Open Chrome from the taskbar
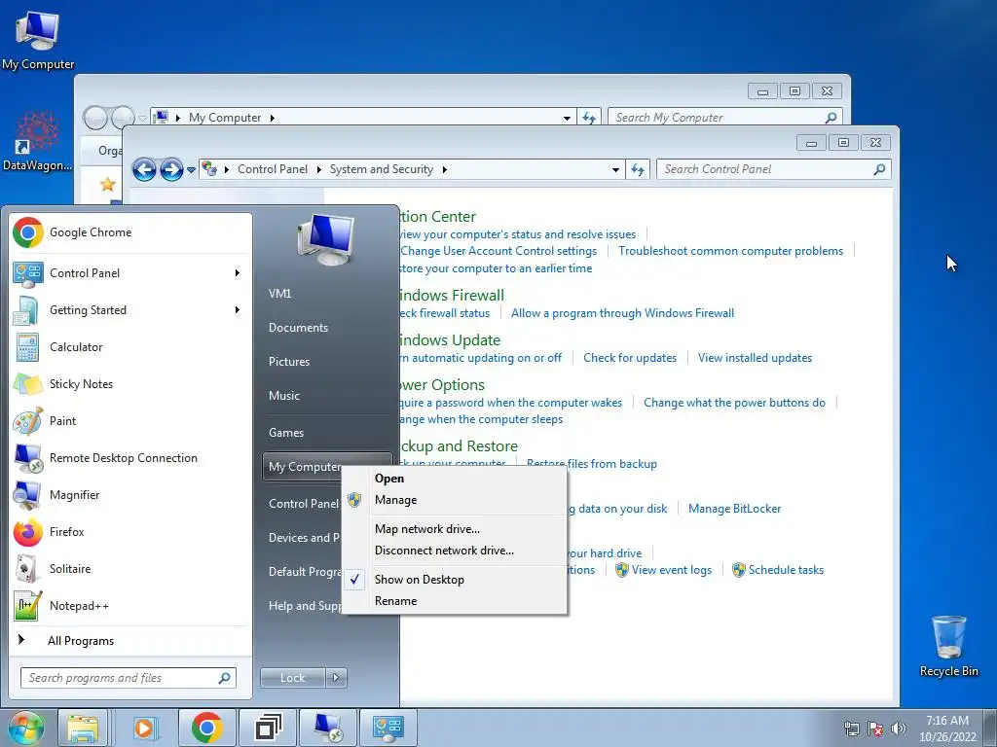This screenshot has width=997, height=747. [206, 728]
